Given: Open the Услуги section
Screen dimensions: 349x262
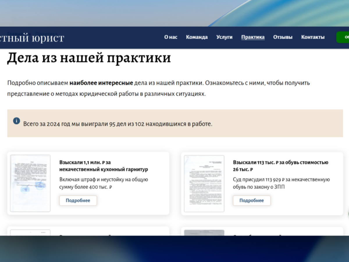Looking at the screenshot, I should point(224,37).
